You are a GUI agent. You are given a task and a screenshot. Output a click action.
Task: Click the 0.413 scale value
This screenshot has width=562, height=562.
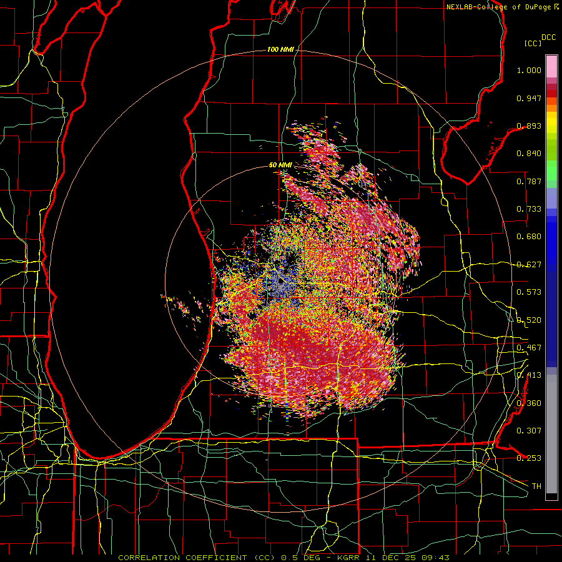(529, 375)
